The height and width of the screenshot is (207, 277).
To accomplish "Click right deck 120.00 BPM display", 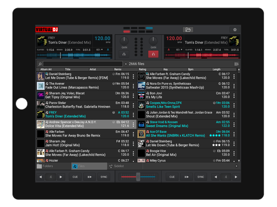I will [x=174, y=38].
